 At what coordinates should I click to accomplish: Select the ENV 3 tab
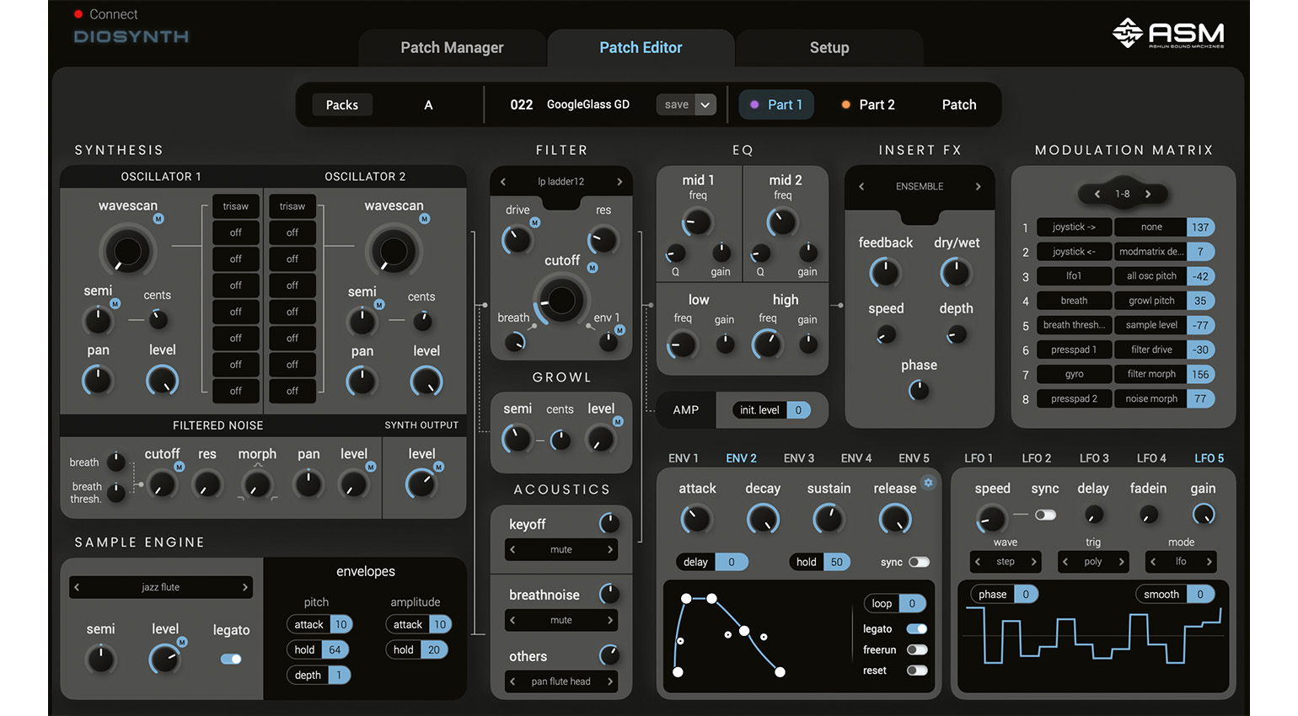pyautogui.click(x=798, y=458)
